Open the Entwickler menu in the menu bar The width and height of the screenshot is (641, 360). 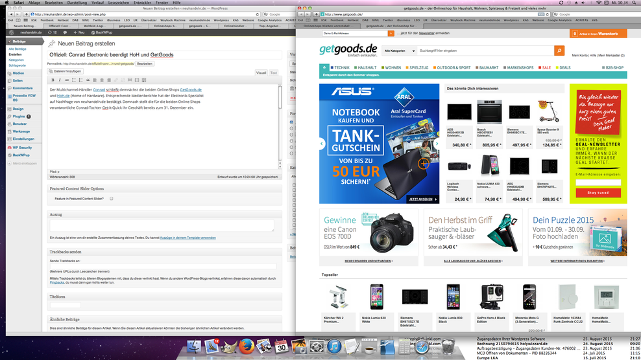pyautogui.click(x=142, y=3)
